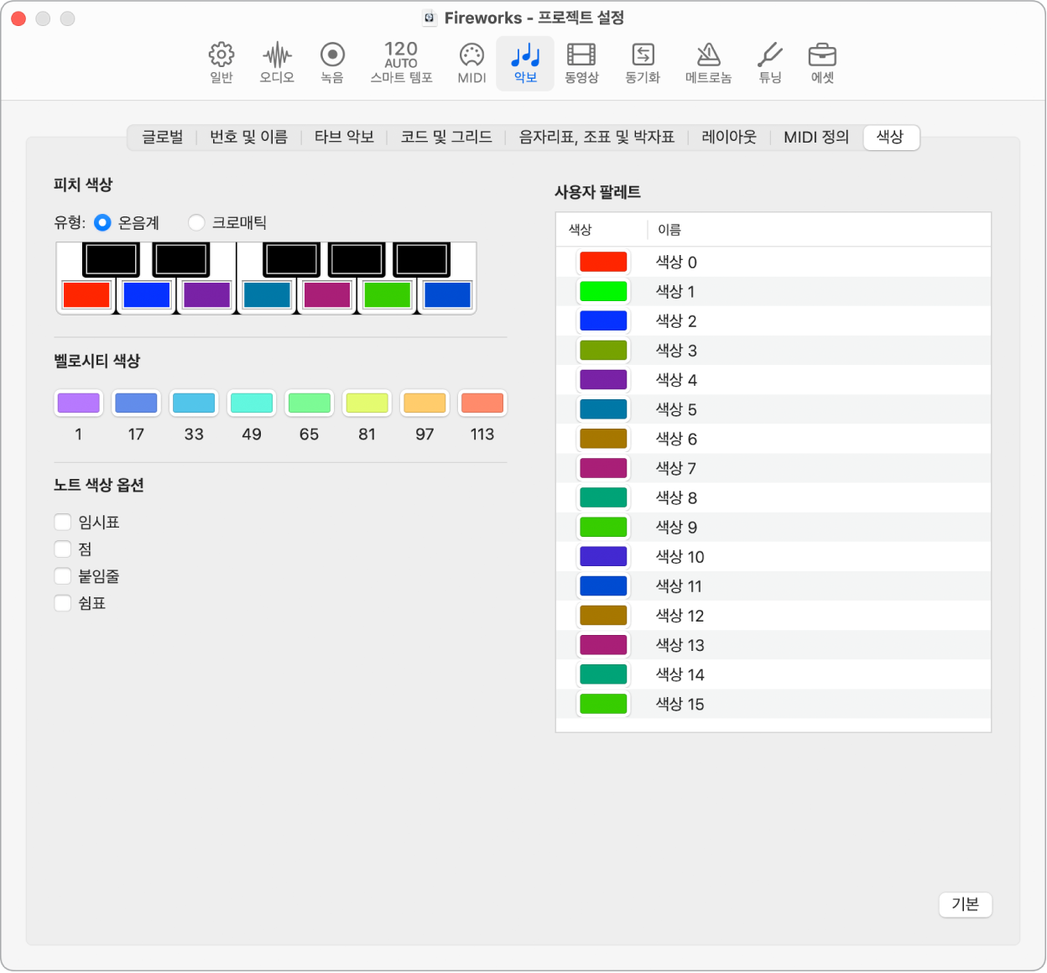
Task: Click the velocity color swatch above 113
Action: pos(482,403)
